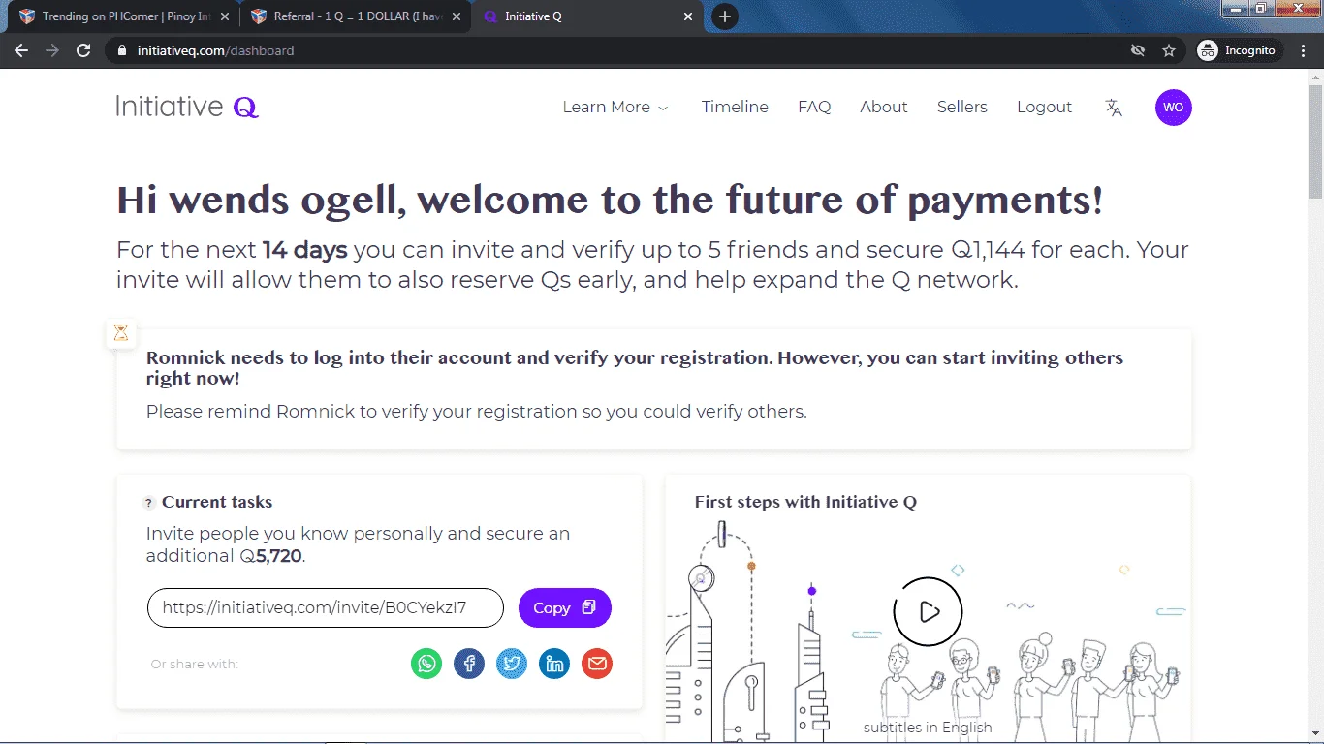Screen dimensions: 1324x744
Task: Share invite link via Facebook icon
Action: tap(469, 664)
